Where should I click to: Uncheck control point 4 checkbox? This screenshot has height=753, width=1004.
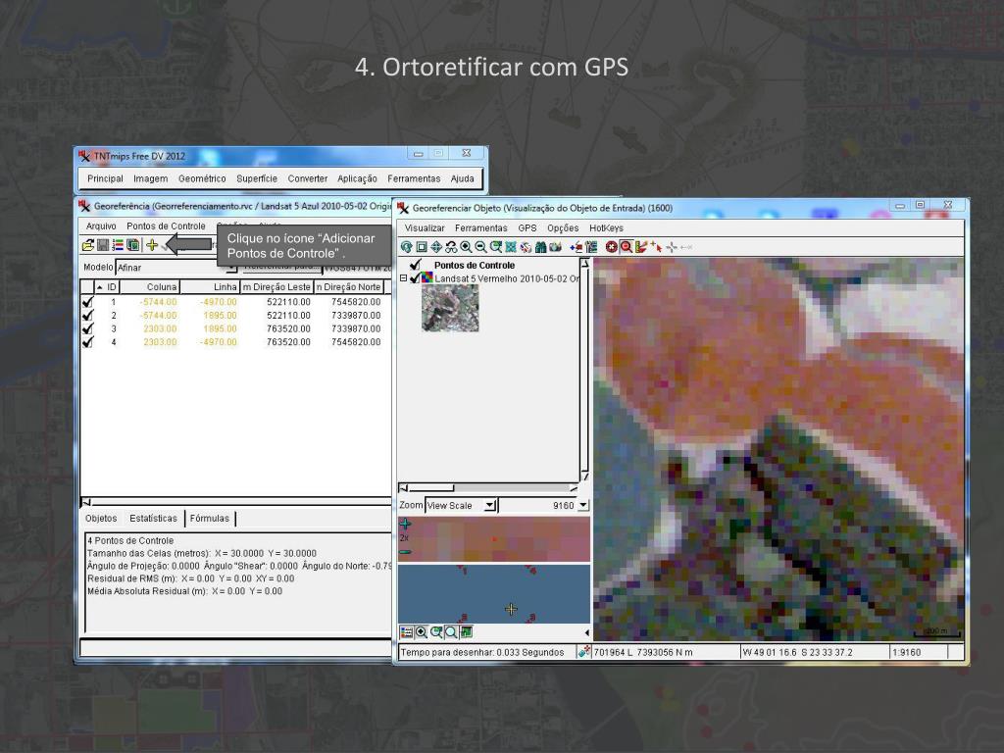coord(87,342)
